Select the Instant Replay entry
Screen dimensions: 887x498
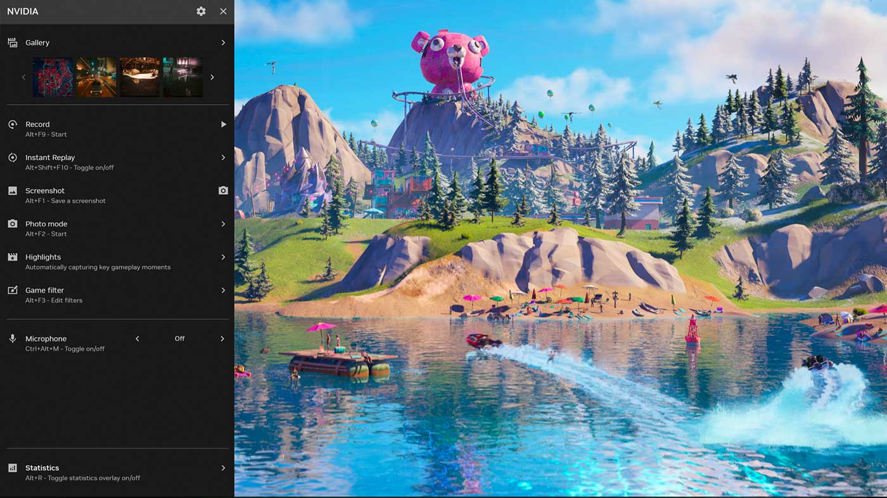click(x=117, y=162)
